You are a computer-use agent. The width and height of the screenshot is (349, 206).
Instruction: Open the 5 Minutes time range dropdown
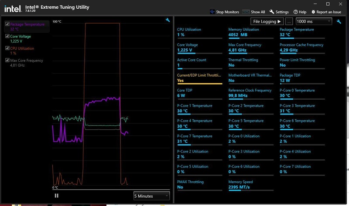pos(151,196)
